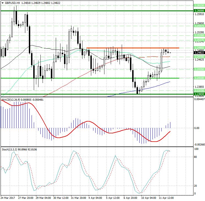Select the 1.24700 level label
Viewport: 205px width, 201px height.
(199, 57)
